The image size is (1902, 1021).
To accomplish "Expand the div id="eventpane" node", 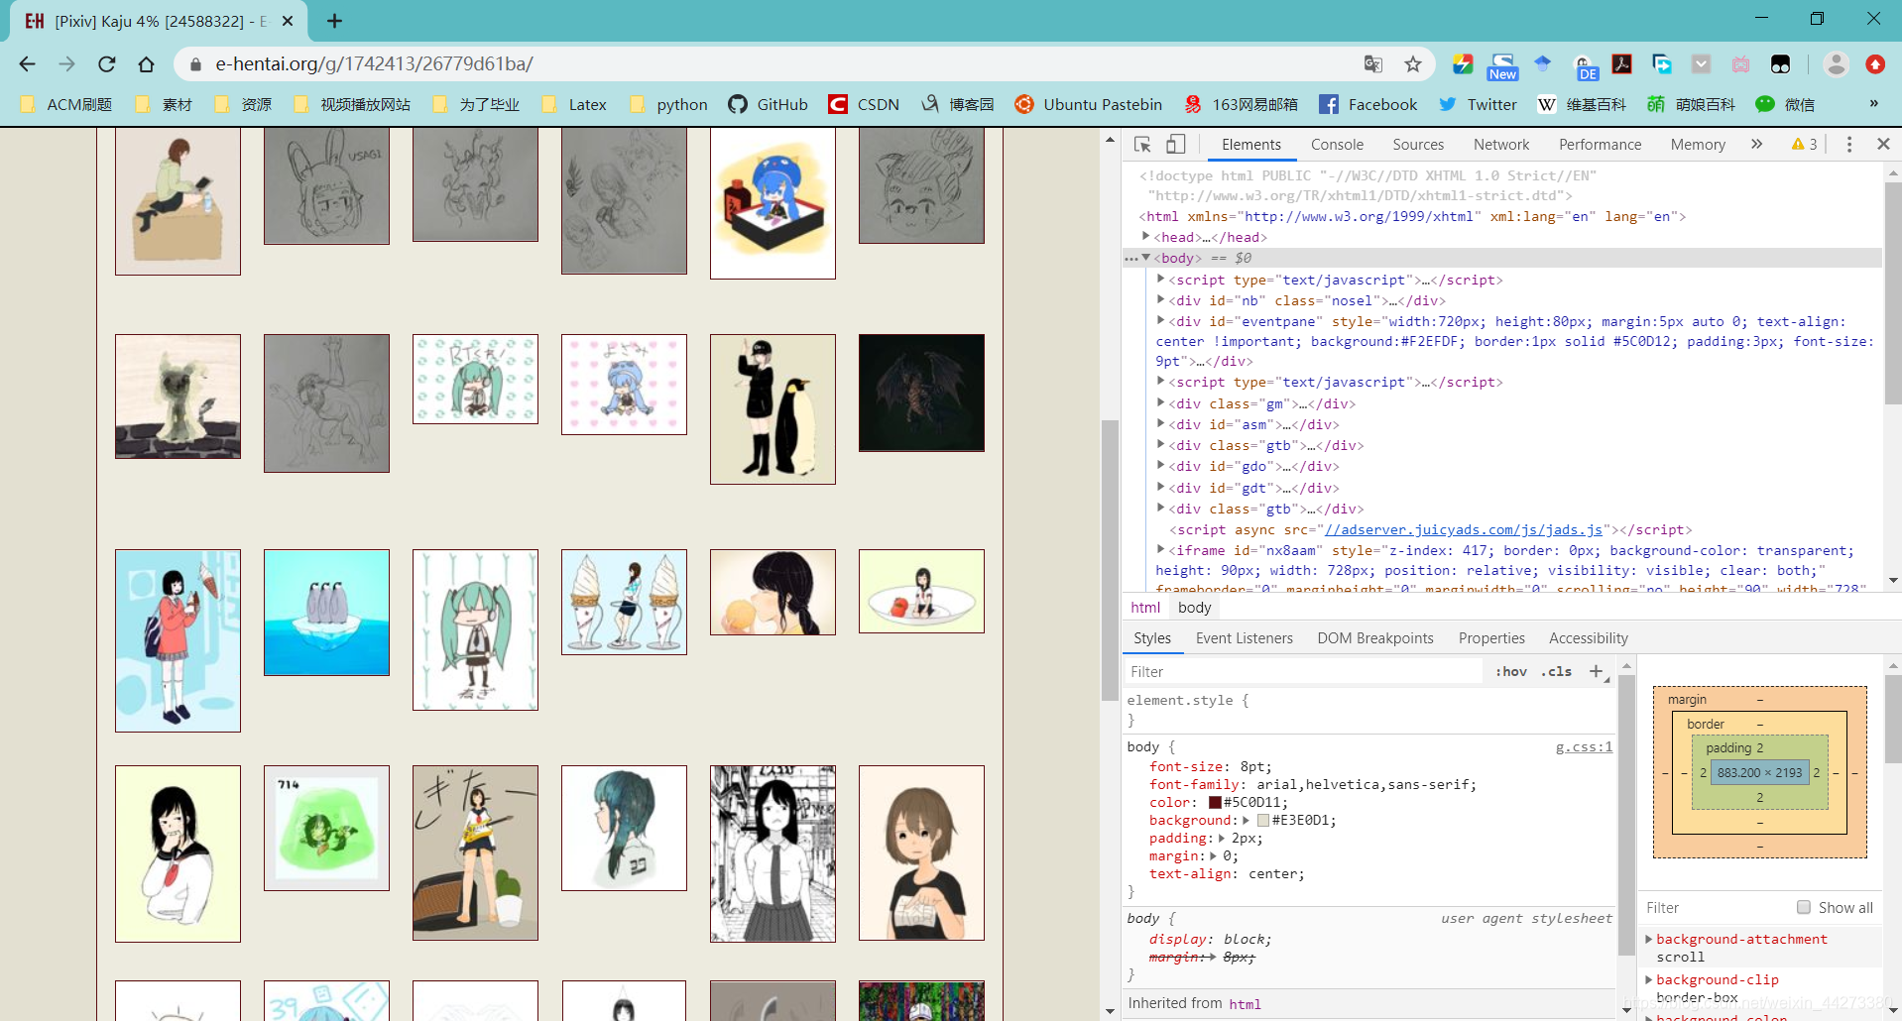I will point(1160,321).
